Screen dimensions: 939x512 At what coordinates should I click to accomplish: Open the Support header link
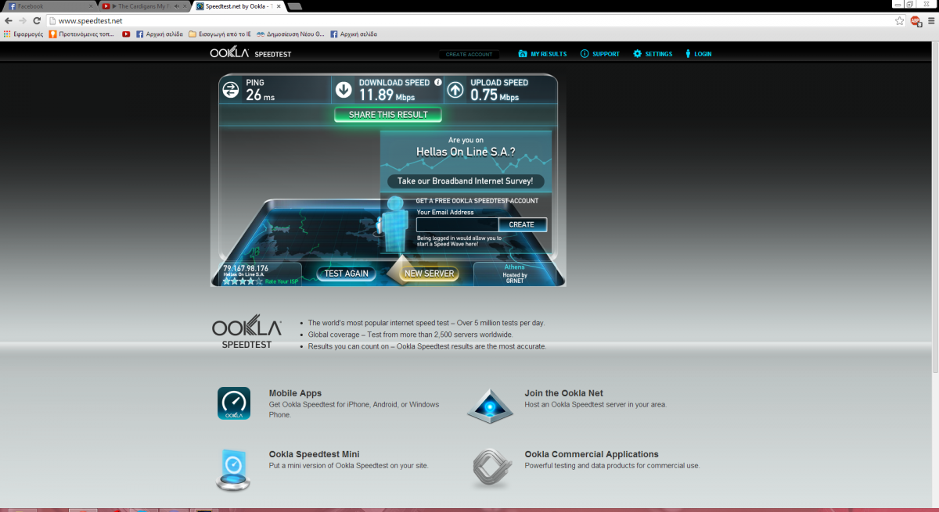(x=600, y=54)
